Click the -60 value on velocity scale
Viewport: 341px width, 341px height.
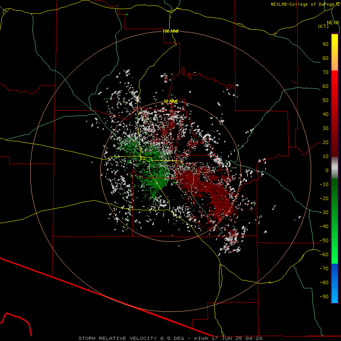324,255
